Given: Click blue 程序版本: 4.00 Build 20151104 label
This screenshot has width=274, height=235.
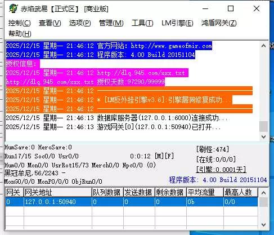Looking at the screenshot, I should [x=218, y=180].
